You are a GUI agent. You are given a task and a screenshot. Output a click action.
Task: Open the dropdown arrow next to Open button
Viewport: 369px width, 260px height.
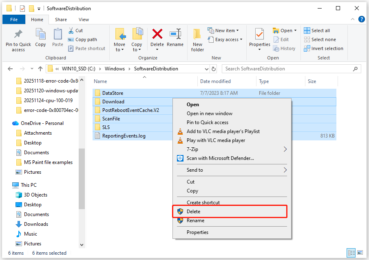click(x=294, y=30)
